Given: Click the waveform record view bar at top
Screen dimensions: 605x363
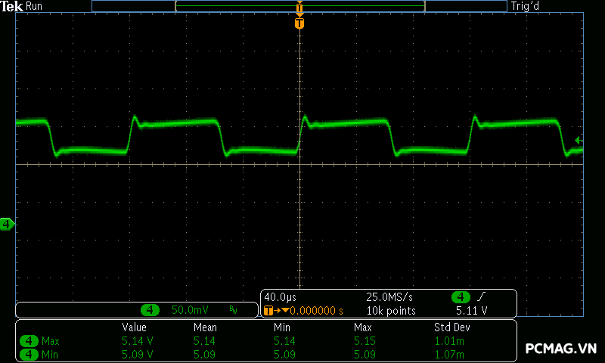Looking at the screenshot, I should coord(299,6).
